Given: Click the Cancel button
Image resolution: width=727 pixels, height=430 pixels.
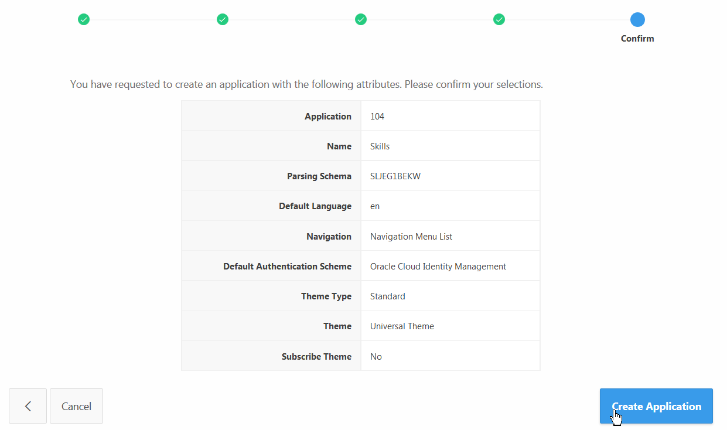Looking at the screenshot, I should click(76, 405).
